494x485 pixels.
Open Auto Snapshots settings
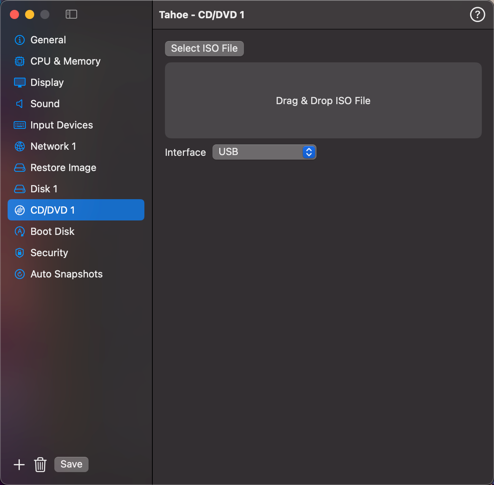[66, 274]
